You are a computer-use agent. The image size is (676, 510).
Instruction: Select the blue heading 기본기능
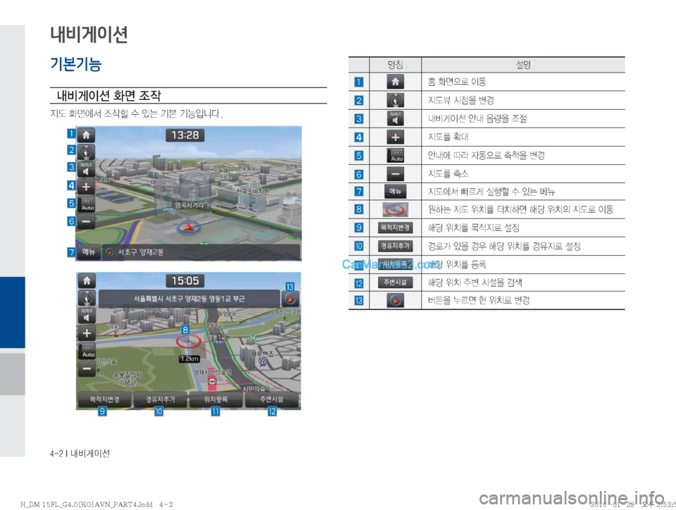[76, 64]
